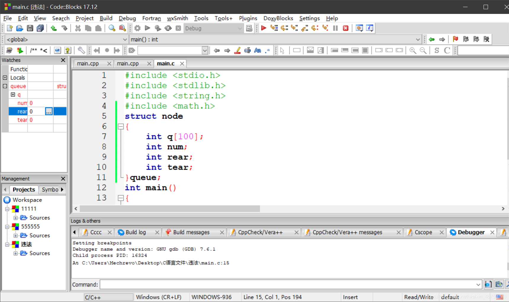Toggle selected-text-only search option
The height and width of the screenshot is (302, 509).
coord(247,50)
